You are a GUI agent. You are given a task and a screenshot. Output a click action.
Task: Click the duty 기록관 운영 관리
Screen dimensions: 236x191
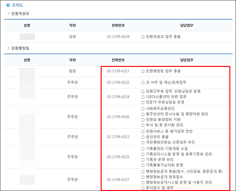click(x=160, y=160)
